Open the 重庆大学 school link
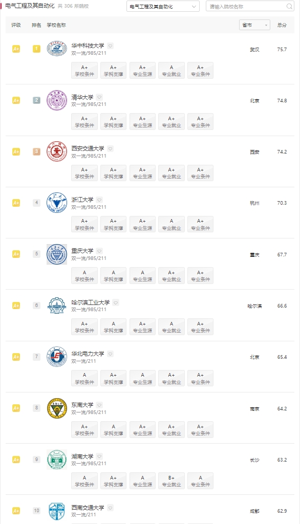300x524 pixels. pos(82,251)
